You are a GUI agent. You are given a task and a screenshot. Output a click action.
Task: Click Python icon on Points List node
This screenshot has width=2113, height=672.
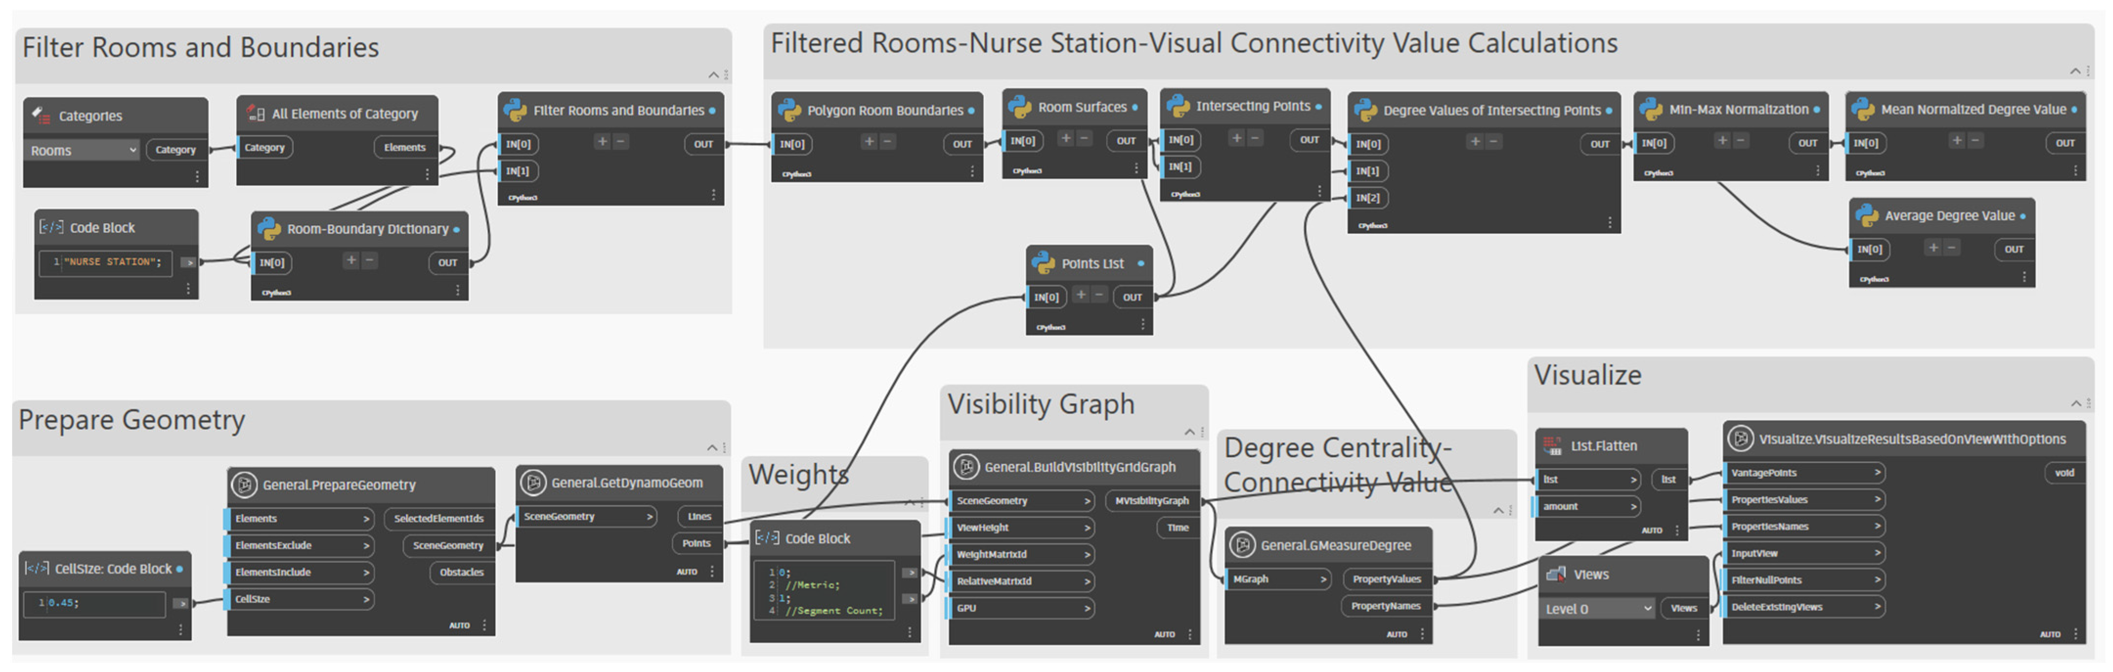point(1043,263)
